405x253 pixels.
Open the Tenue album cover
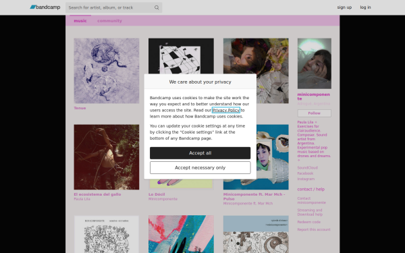[x=107, y=71]
